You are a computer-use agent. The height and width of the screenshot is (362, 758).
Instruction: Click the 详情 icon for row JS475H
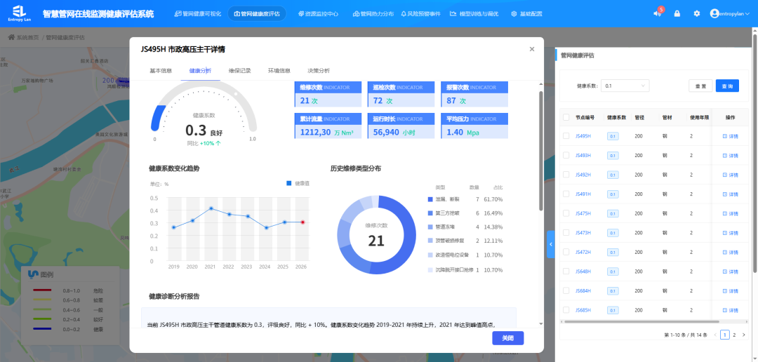pos(724,214)
